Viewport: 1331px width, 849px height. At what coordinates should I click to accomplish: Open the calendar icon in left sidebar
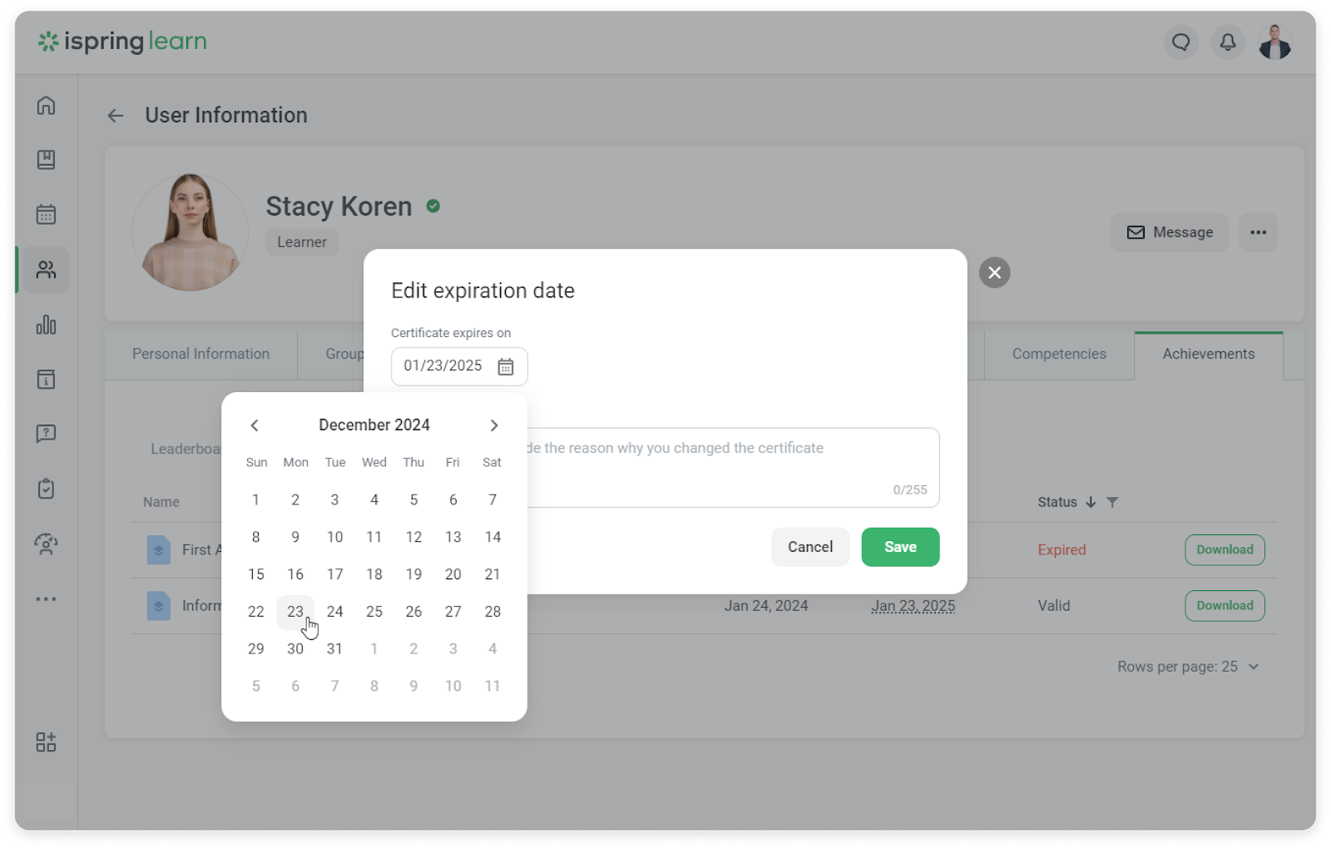(46, 215)
